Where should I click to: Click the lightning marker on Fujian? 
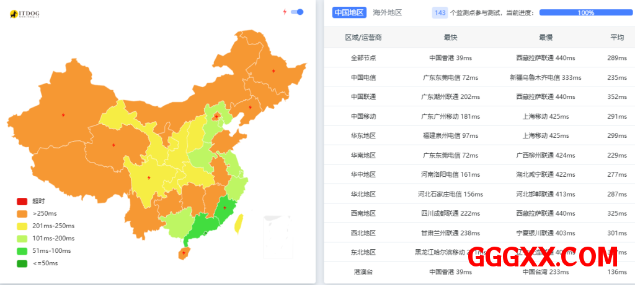(224, 208)
